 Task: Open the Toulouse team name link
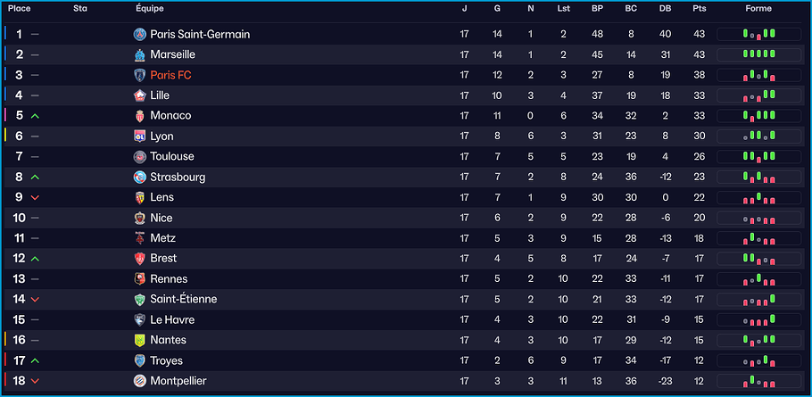coord(172,156)
